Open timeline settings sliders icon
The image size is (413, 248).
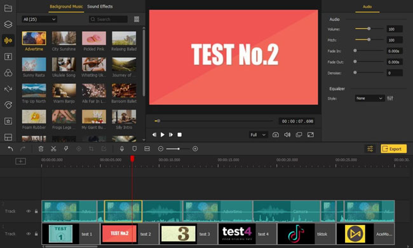click(x=370, y=149)
